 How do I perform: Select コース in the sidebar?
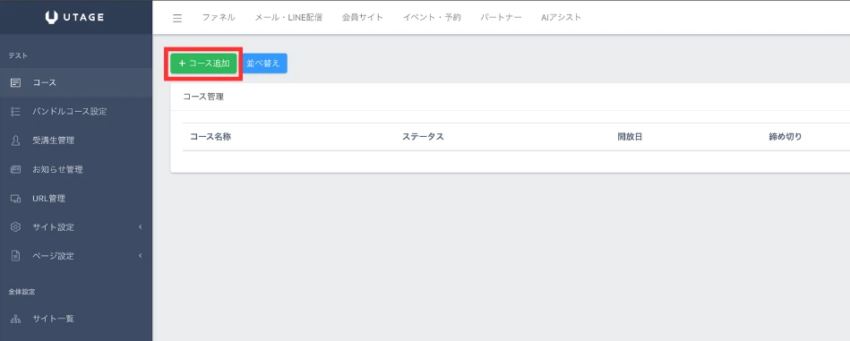(x=76, y=83)
